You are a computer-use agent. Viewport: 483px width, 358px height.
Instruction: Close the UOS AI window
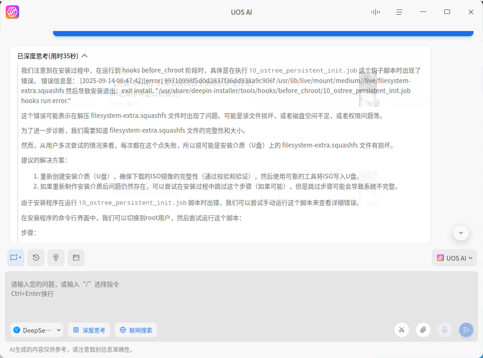471,12
